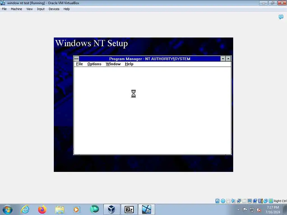Click audio status icon in VirtualBox
Image resolution: width=287 pixels, height=215 pixels.
click(x=233, y=201)
